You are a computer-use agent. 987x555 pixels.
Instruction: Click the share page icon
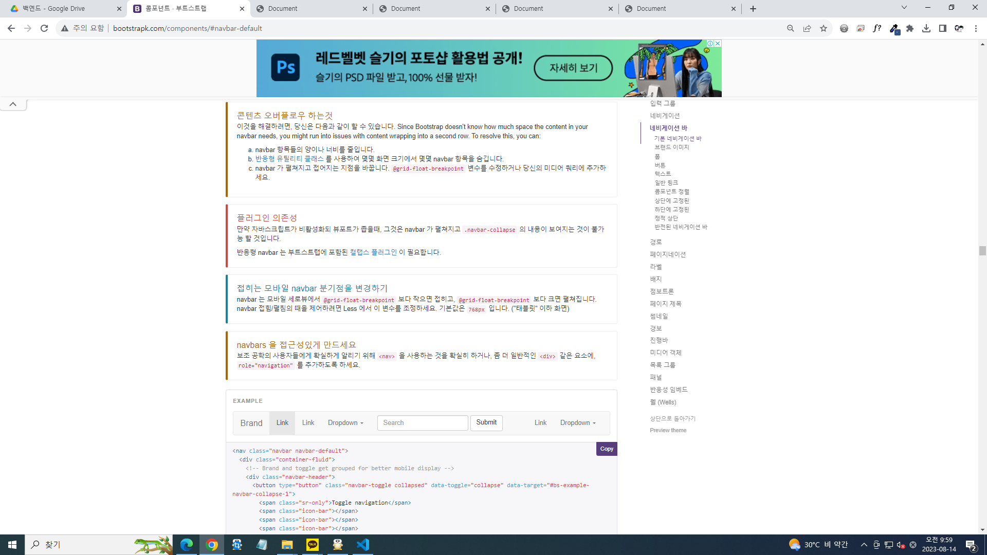807,28
